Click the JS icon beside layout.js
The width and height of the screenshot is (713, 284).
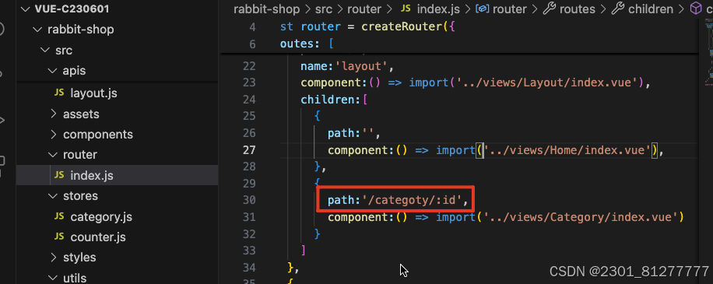(x=59, y=93)
